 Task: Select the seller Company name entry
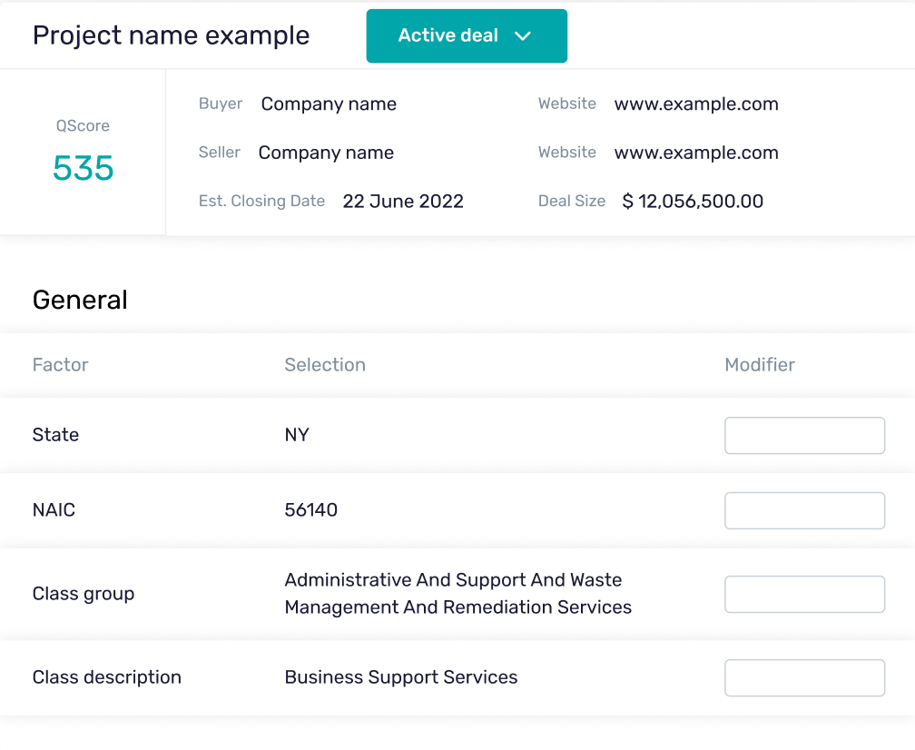click(x=326, y=153)
